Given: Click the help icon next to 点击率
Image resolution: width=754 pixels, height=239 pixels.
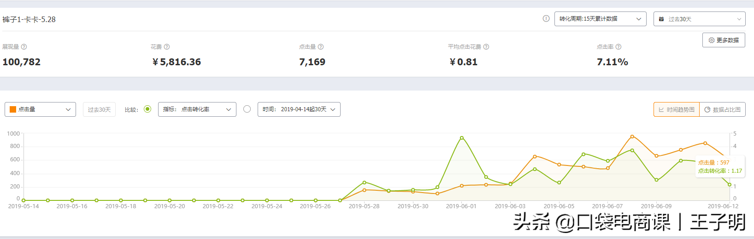Looking at the screenshot, I should click(x=619, y=47).
